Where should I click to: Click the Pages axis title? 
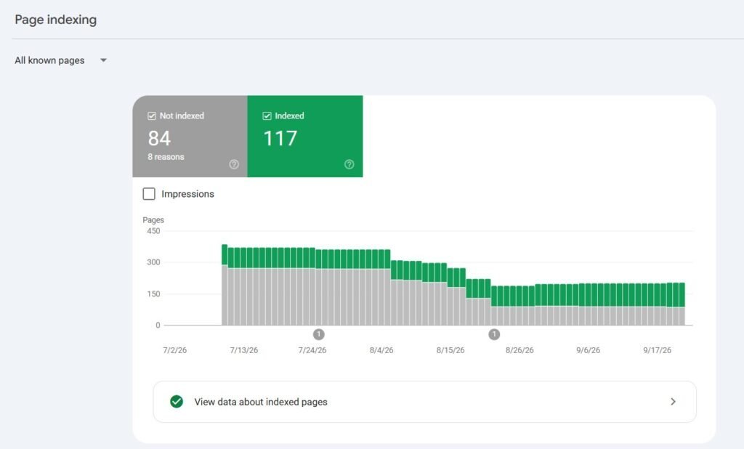pyautogui.click(x=153, y=219)
